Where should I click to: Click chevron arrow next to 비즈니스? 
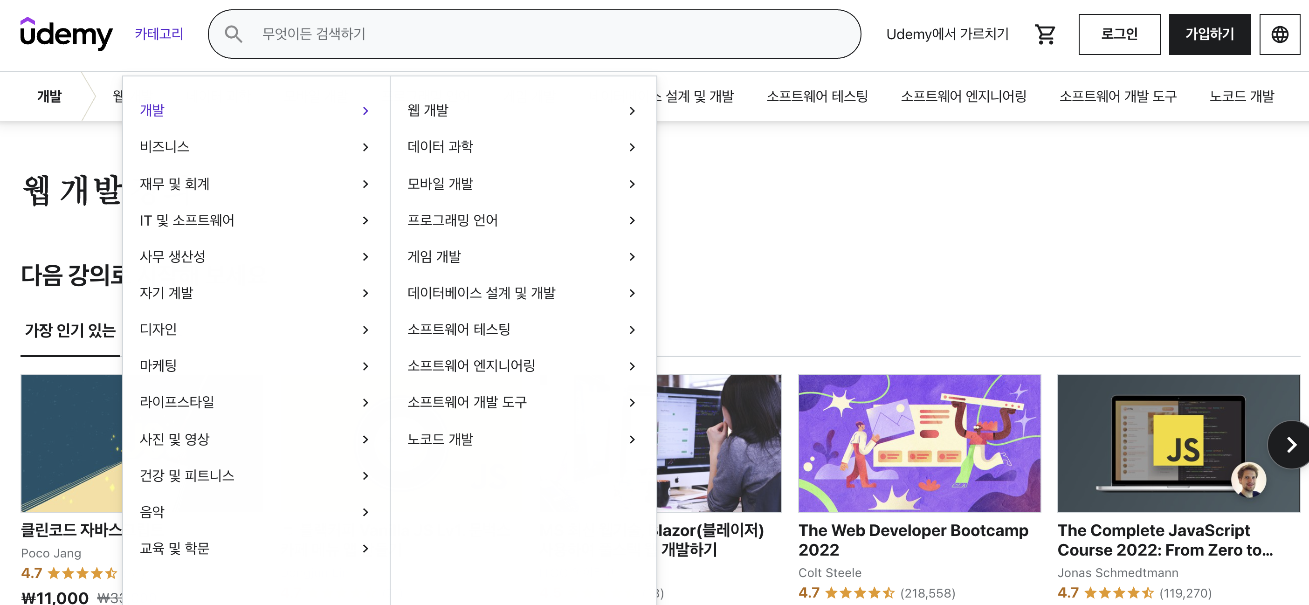point(365,147)
